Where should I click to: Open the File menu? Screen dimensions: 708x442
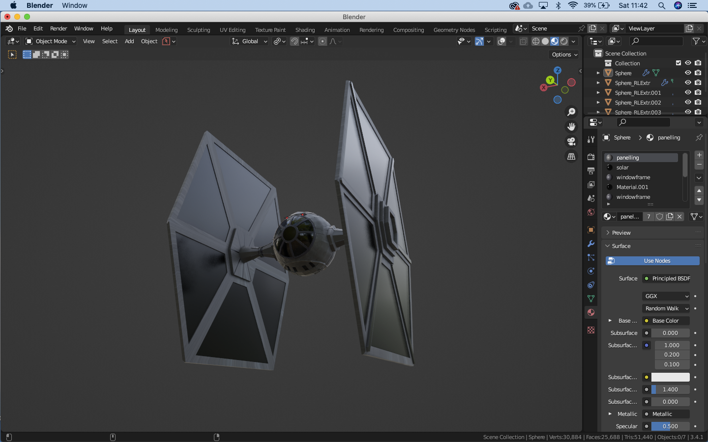[x=22, y=28]
